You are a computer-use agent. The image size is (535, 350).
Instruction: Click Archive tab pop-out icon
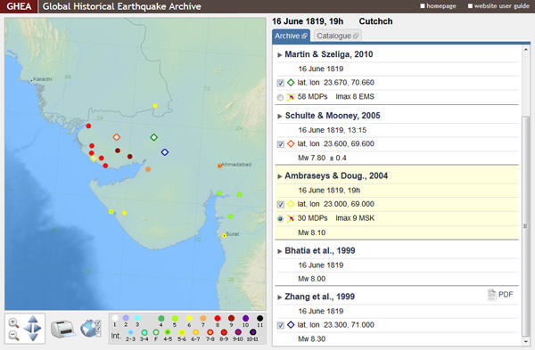pos(304,36)
